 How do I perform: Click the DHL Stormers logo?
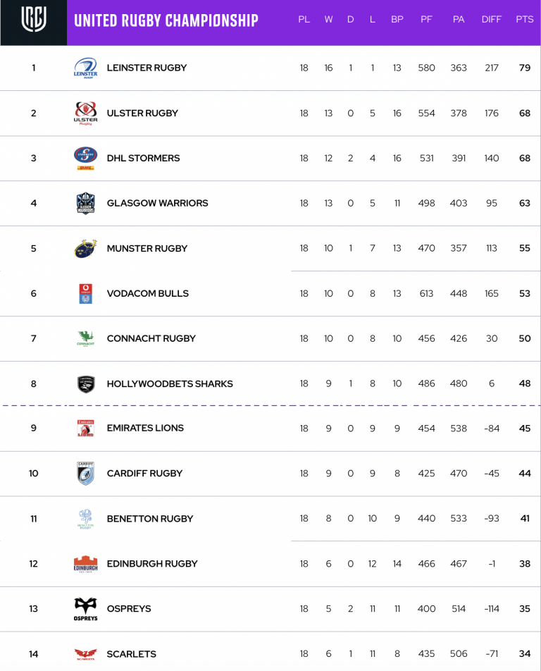coord(85,159)
